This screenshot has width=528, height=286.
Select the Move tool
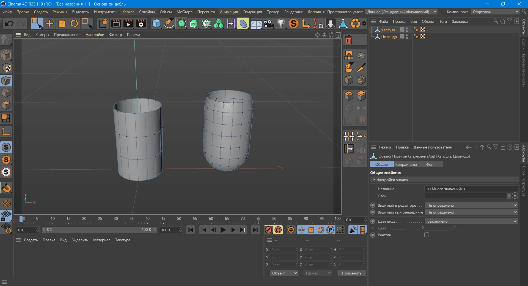(x=50, y=24)
